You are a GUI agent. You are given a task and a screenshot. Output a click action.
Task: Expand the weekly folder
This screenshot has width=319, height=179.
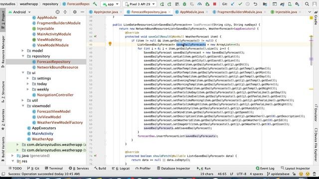28,89
